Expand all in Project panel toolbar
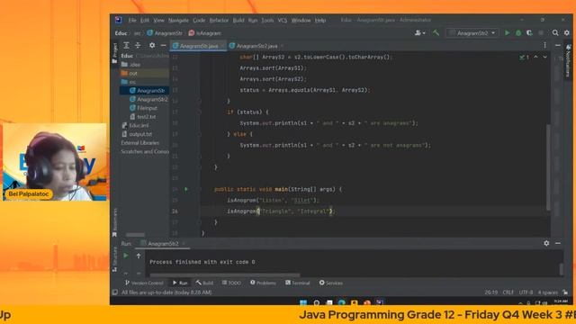 pyautogui.click(x=126, y=45)
